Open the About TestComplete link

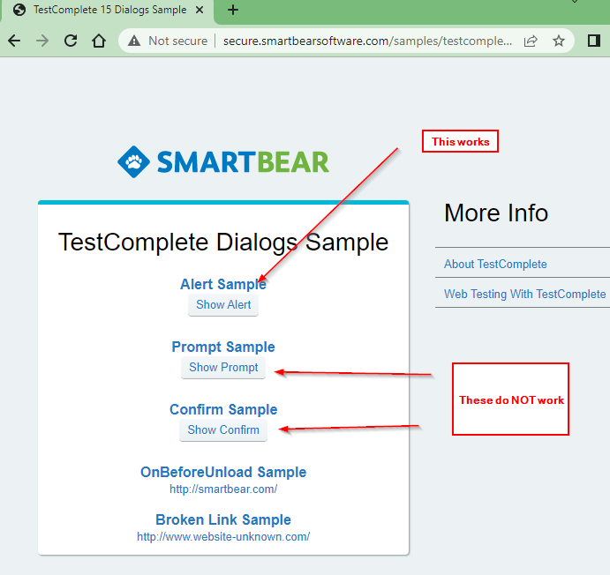pyautogui.click(x=495, y=264)
